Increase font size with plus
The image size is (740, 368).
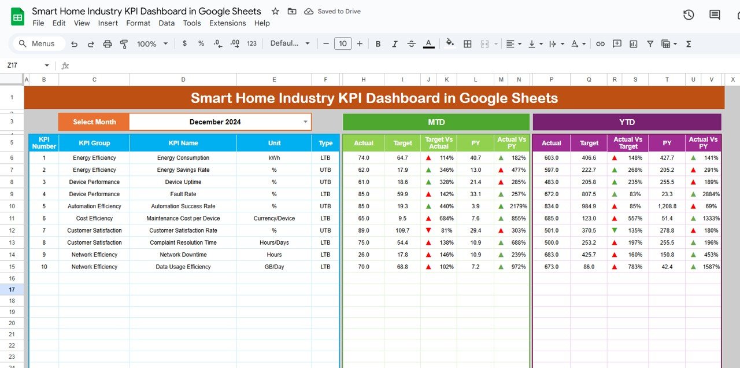pos(360,44)
